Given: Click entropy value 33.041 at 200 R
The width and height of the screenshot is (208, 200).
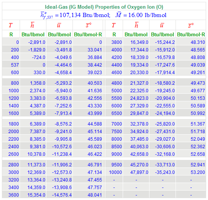Looking at the screenshot, I should point(95,50).
